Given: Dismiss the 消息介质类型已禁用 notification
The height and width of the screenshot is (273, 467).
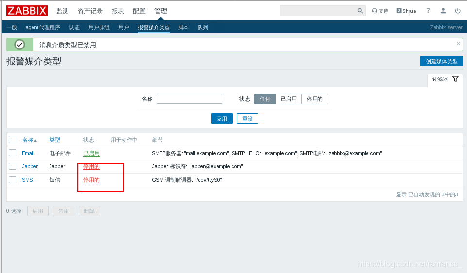Looking at the screenshot, I should 458,44.
